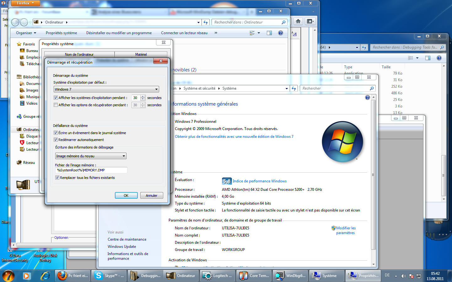Open 'Indice de performance Windows' link
Image resolution: width=452 pixels, height=282 pixels.
(260, 181)
